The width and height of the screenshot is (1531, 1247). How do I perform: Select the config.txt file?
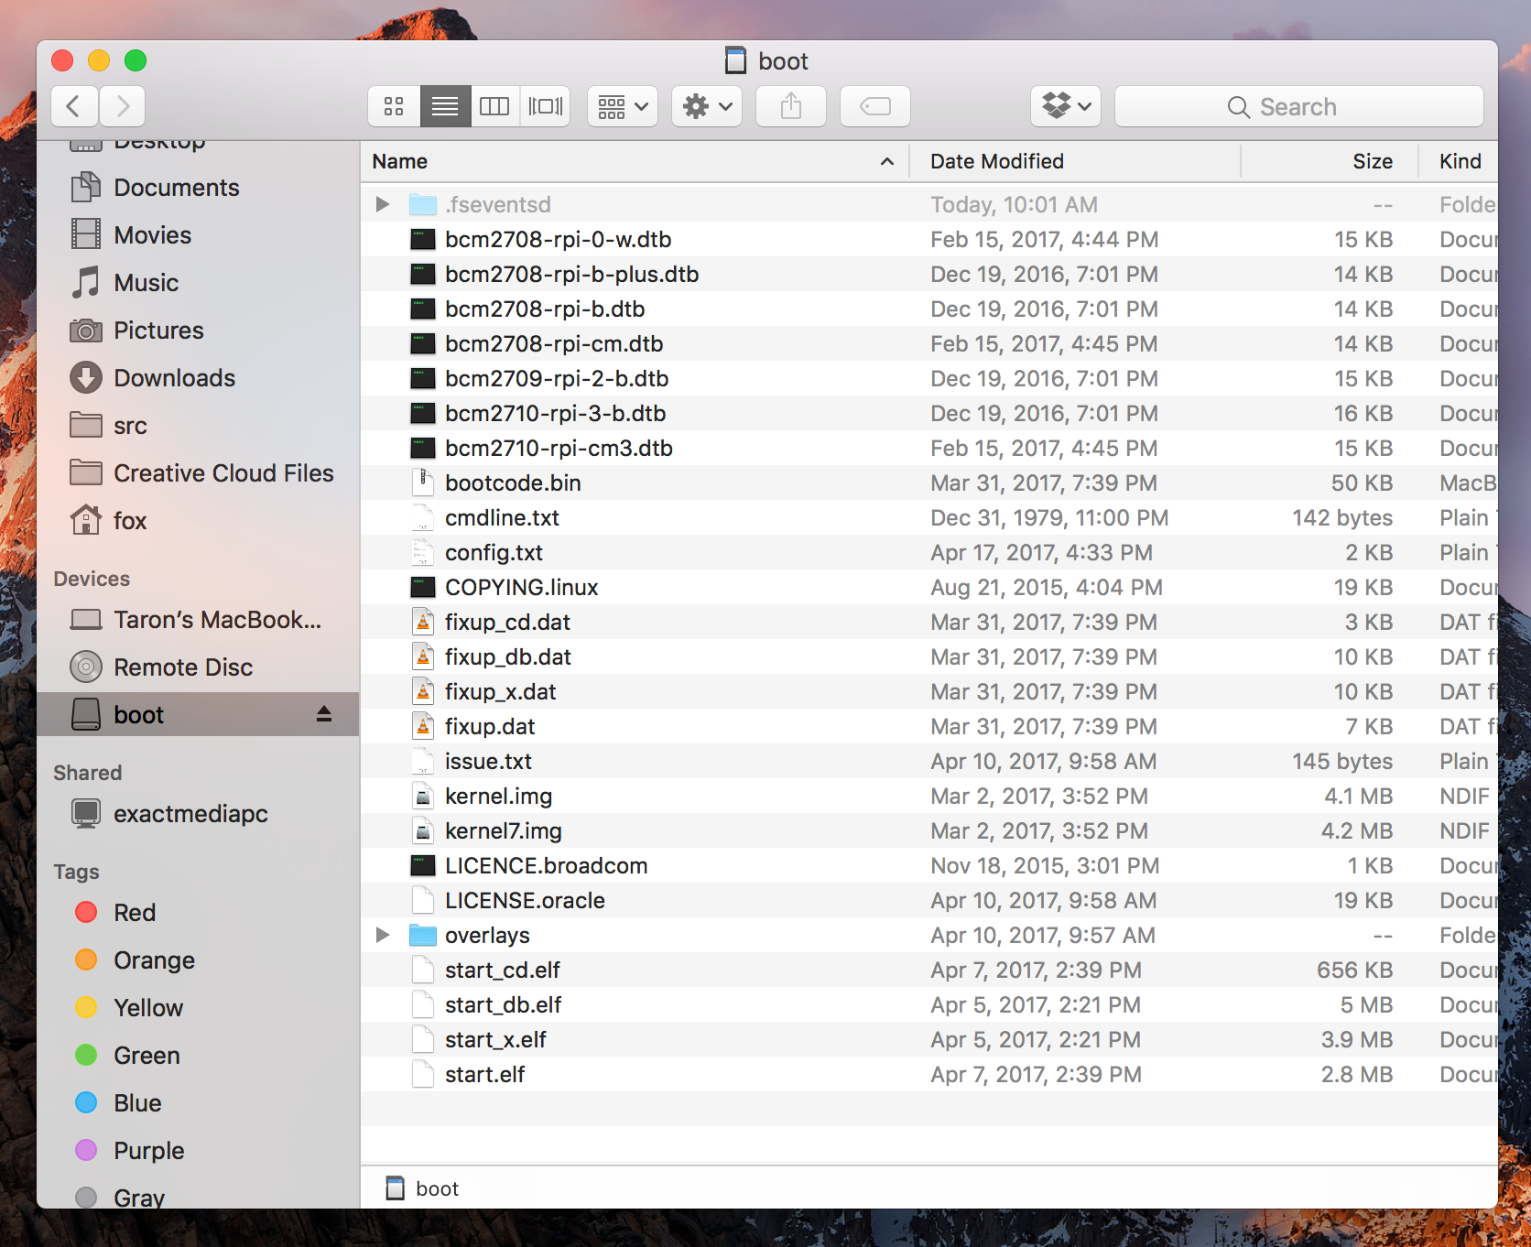pos(494,553)
